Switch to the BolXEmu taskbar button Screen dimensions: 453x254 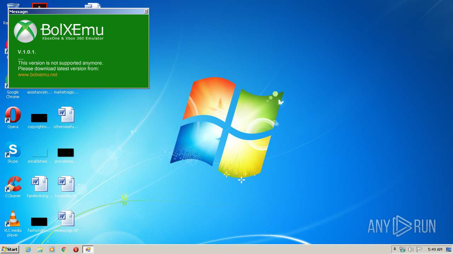[88, 249]
